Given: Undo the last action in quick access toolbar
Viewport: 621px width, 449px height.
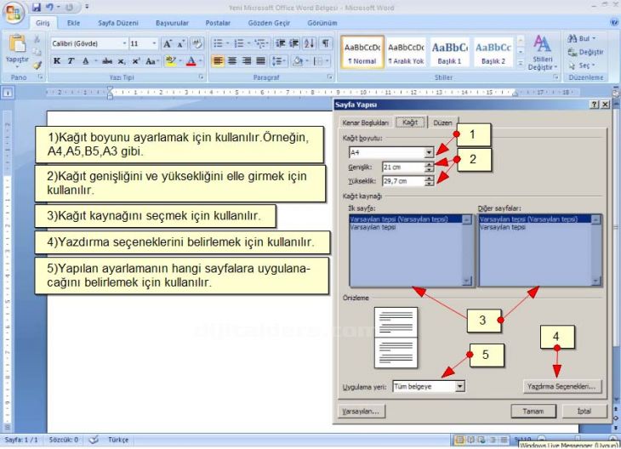Looking at the screenshot, I should (x=49, y=7).
